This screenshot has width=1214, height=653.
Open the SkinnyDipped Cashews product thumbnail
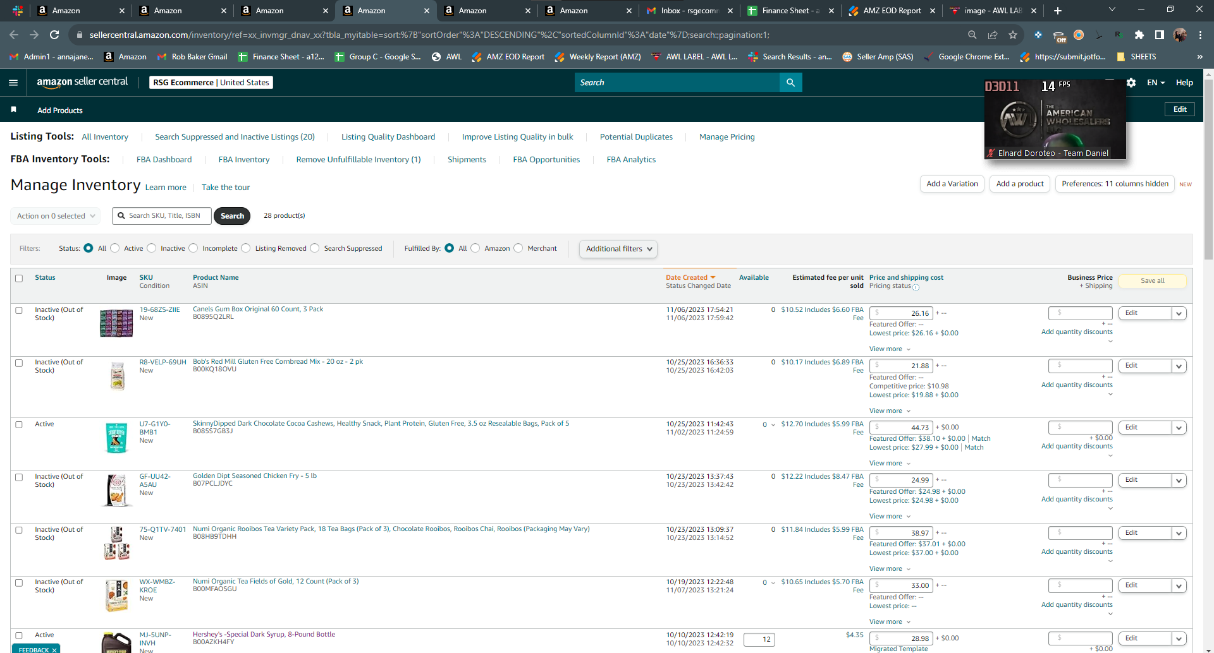point(116,438)
